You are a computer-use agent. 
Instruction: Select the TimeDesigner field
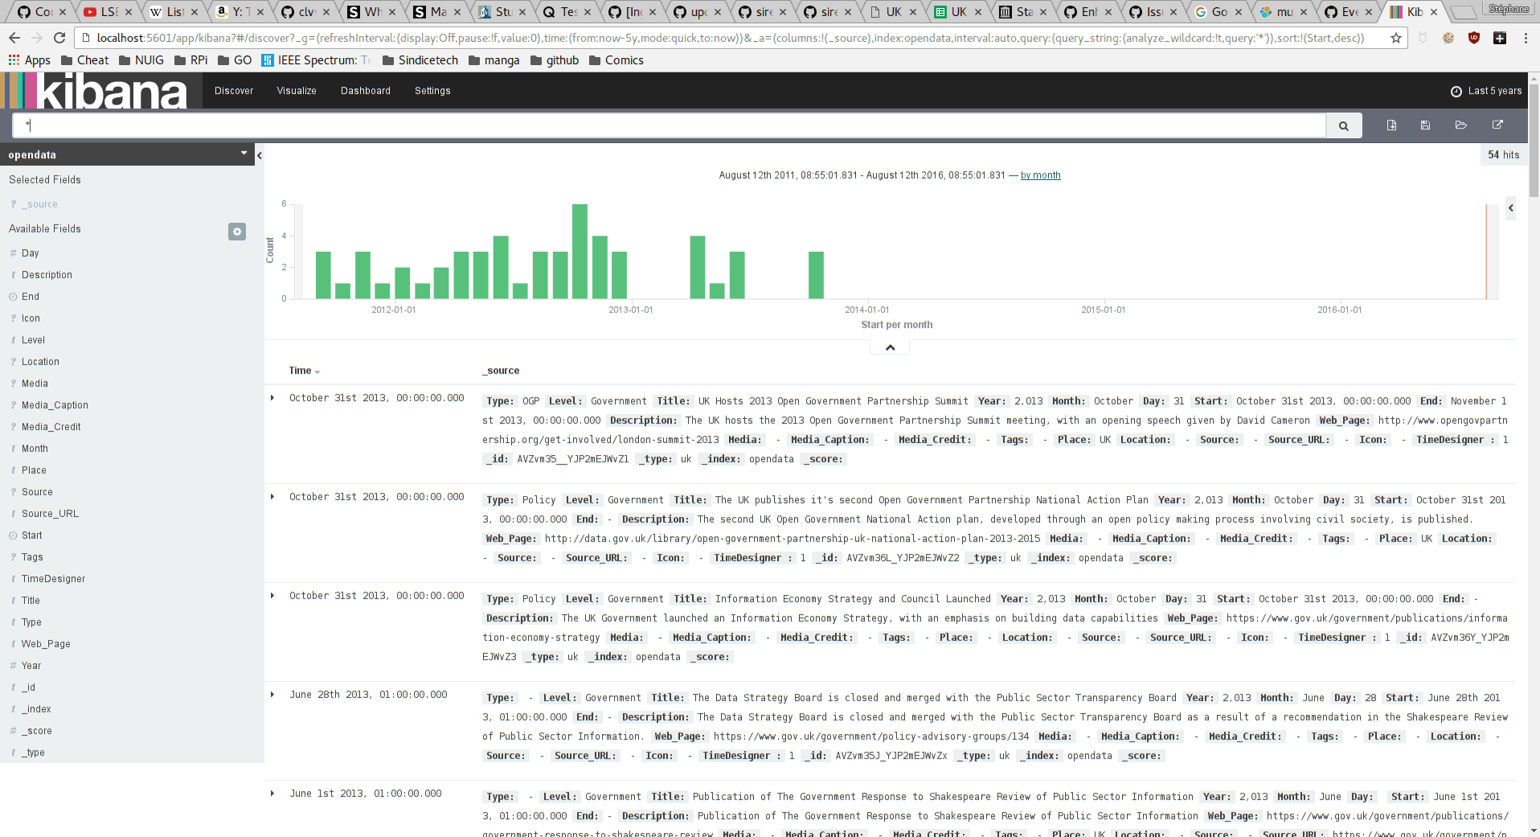[x=53, y=579]
